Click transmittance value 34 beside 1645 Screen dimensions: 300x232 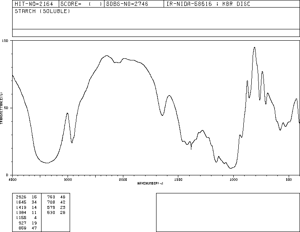click(34, 202)
